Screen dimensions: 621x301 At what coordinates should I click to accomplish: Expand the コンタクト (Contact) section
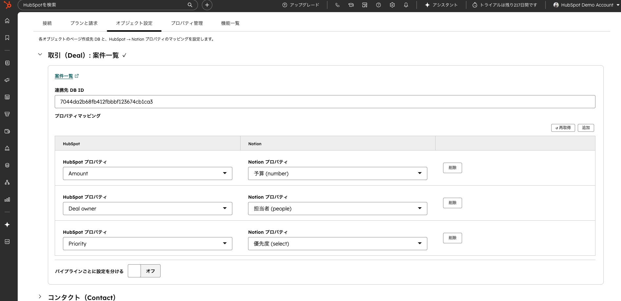point(40,296)
